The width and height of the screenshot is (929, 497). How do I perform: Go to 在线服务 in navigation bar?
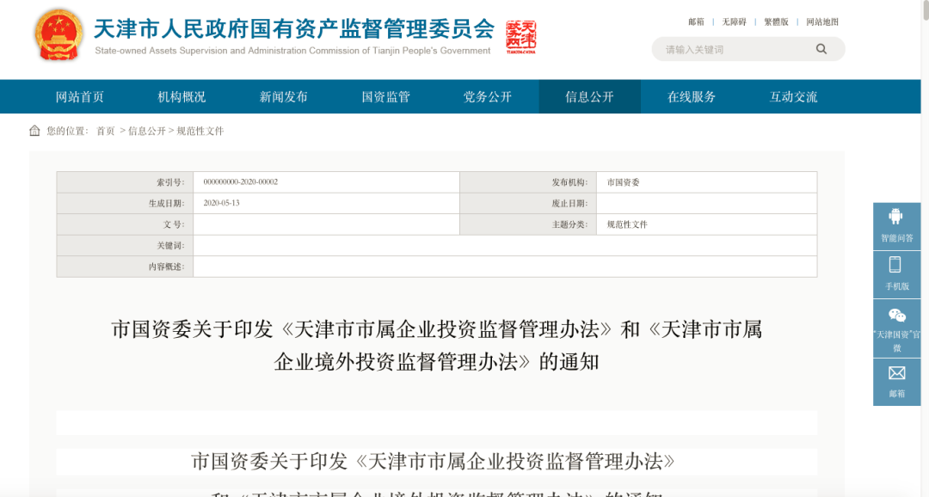coord(692,97)
